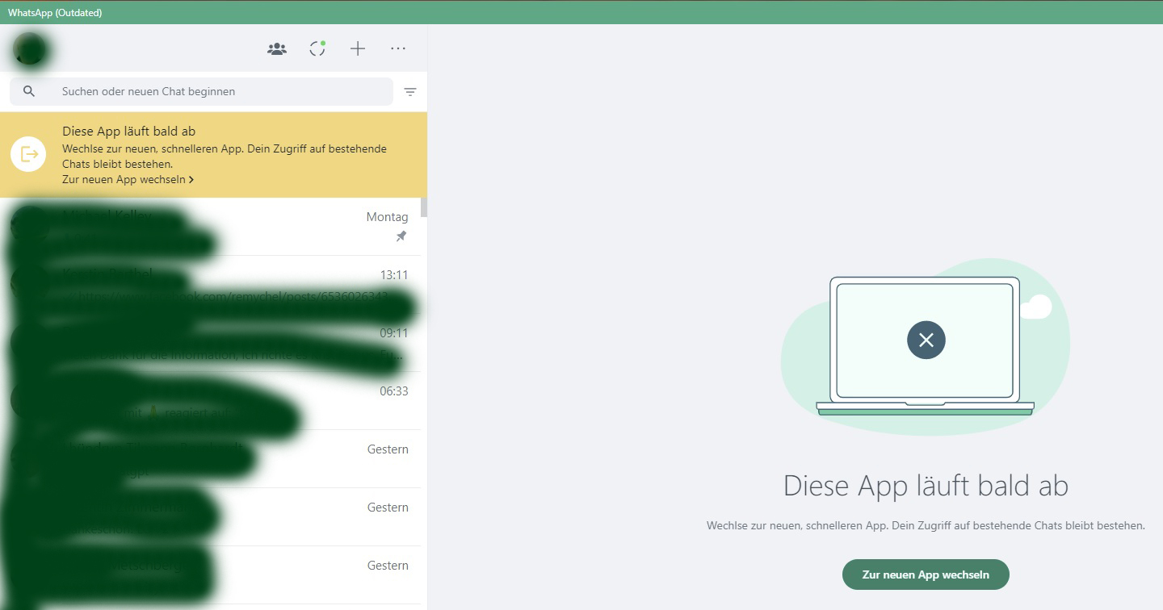Open the Status updates icon
Screen dimensions: 1163x610
pyautogui.click(x=317, y=48)
